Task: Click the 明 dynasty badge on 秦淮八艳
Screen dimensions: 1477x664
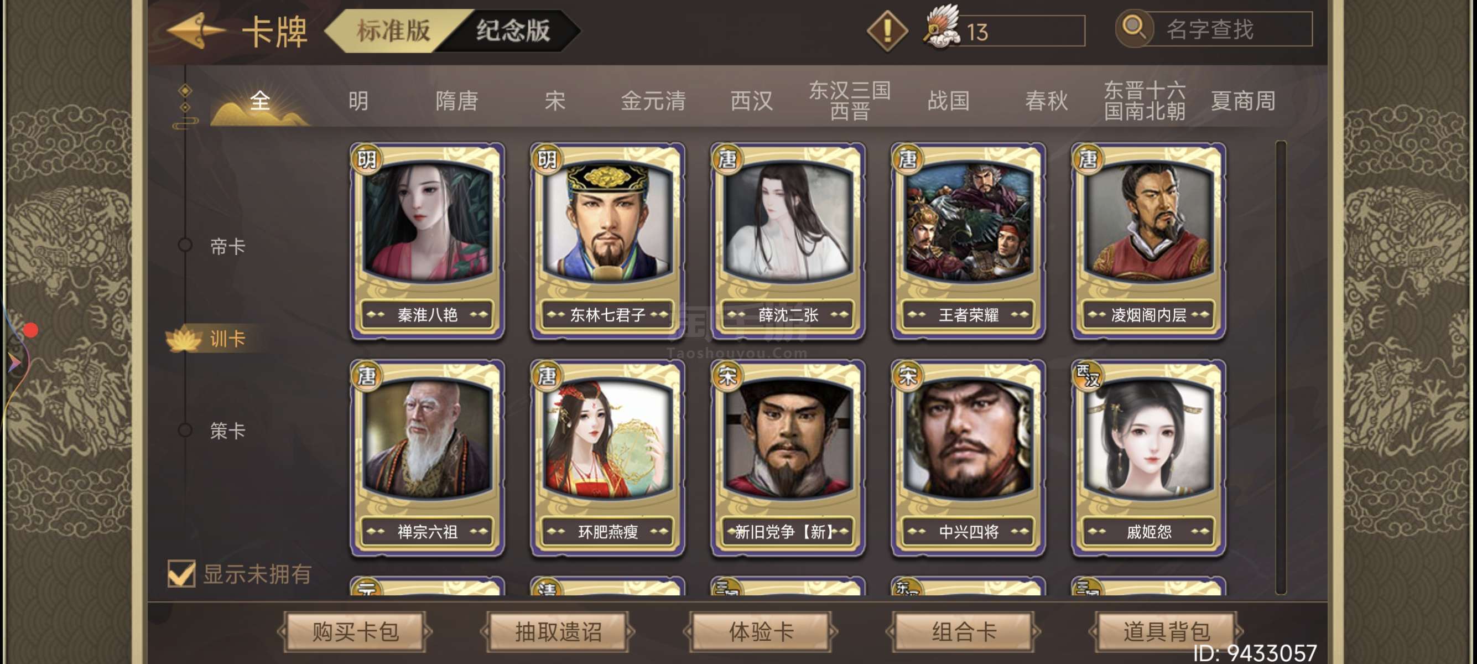Action: point(367,158)
